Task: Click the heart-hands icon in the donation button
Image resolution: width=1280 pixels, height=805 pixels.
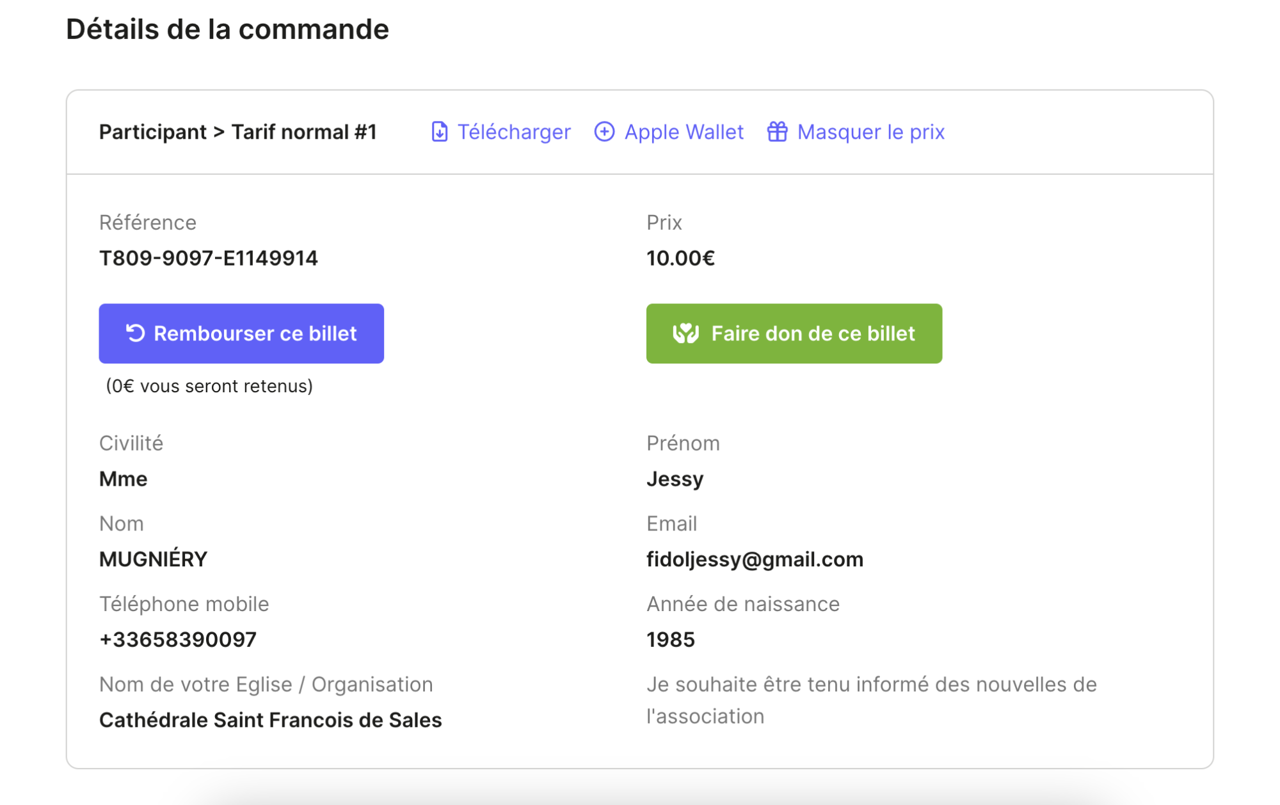Action: 685,333
